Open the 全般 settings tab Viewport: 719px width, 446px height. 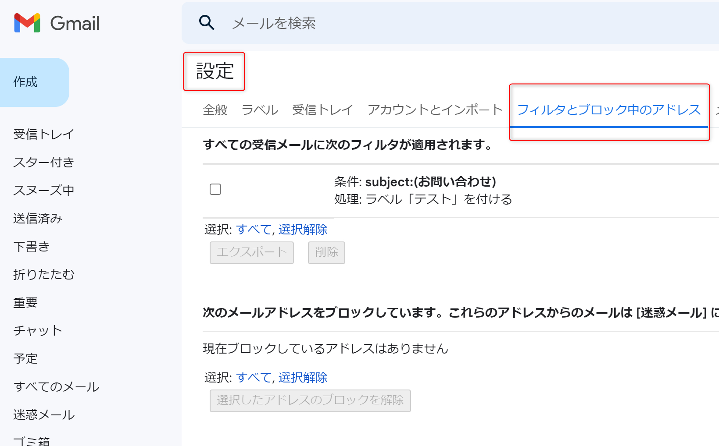tap(215, 110)
